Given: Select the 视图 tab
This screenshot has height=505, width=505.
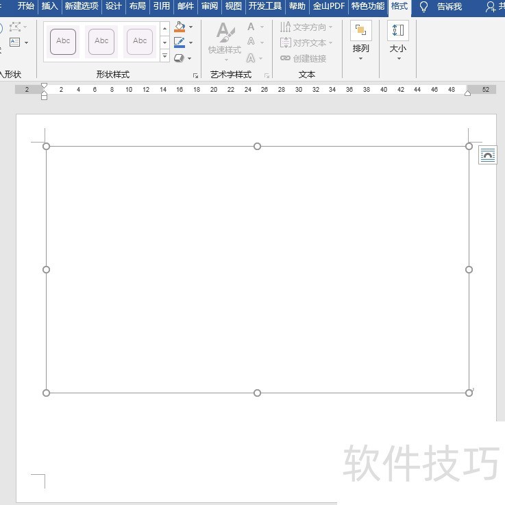Looking at the screenshot, I should click(x=233, y=6).
